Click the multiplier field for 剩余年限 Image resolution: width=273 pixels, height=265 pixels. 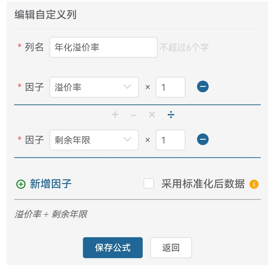(x=171, y=140)
